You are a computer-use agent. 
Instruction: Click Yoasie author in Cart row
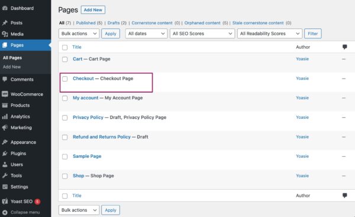[x=302, y=59]
